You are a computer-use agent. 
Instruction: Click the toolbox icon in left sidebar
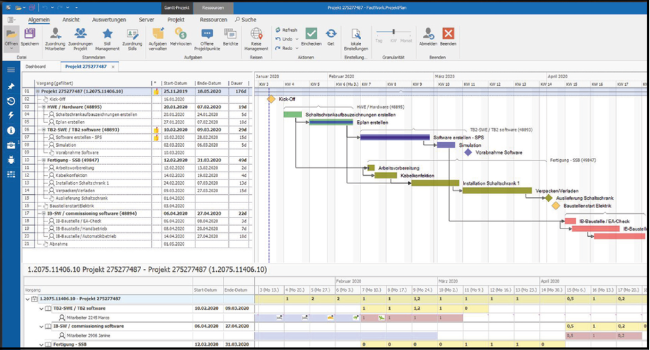pos(11,145)
